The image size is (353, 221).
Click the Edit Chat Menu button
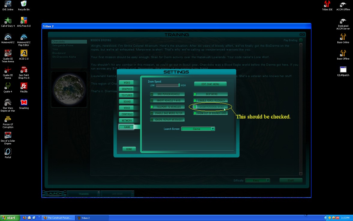(210, 84)
